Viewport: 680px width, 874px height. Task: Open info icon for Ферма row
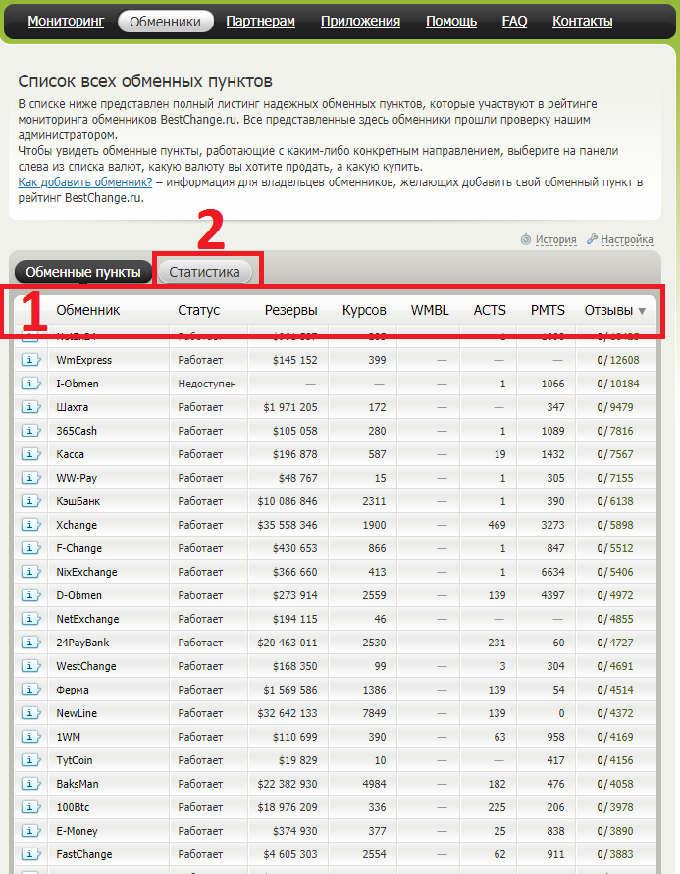[x=30, y=690]
